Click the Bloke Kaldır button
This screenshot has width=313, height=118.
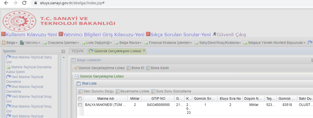click(158, 68)
